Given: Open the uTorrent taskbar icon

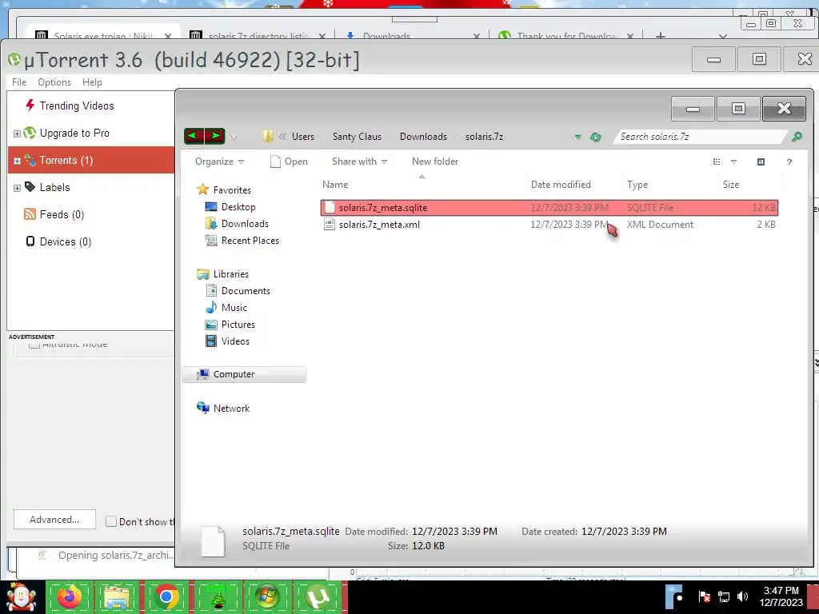Looking at the screenshot, I should tap(318, 596).
